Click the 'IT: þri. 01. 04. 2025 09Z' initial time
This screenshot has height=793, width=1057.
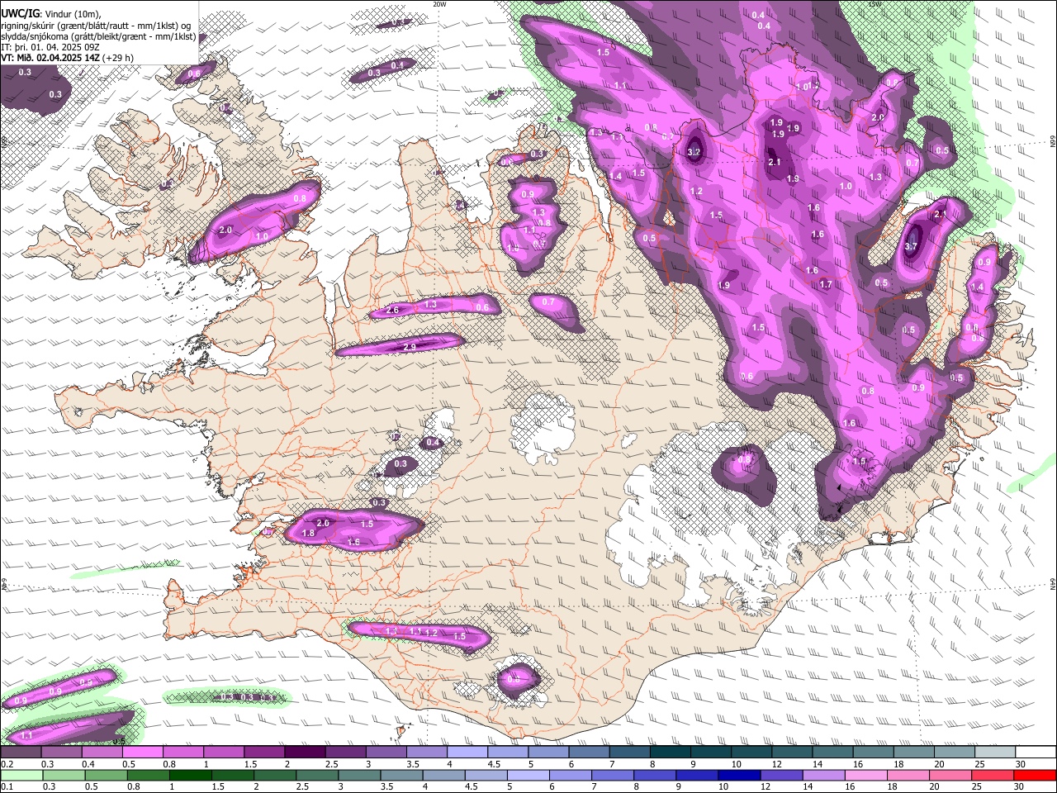(x=50, y=47)
